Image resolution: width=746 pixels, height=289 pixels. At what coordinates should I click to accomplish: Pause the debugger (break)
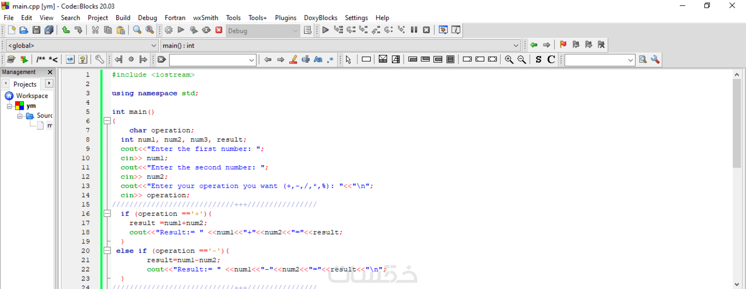(414, 30)
